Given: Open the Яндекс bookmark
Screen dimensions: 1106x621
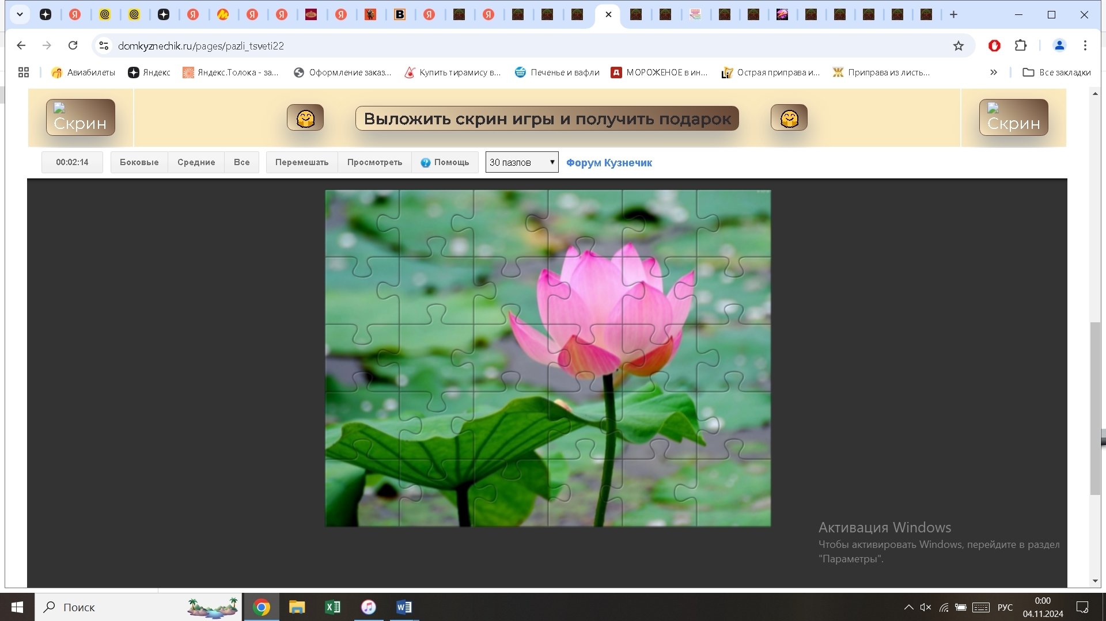Looking at the screenshot, I should pyautogui.click(x=149, y=73).
